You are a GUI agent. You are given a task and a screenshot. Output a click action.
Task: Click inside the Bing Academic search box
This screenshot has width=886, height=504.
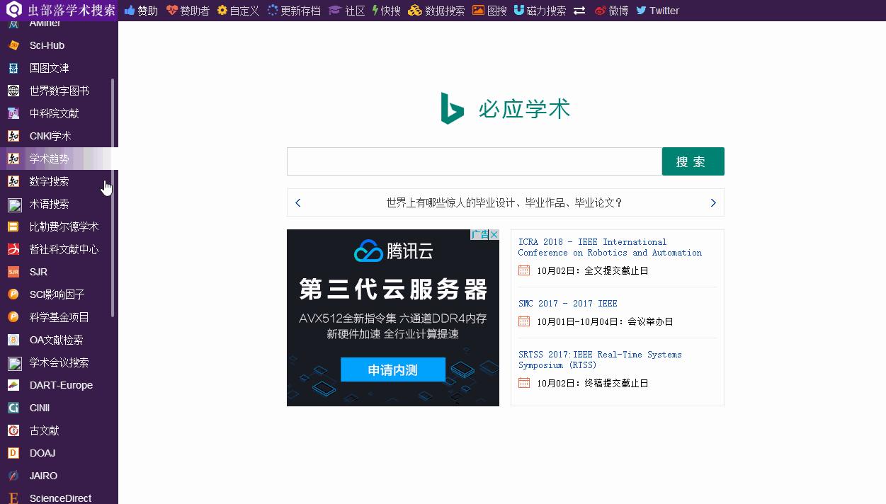coord(473,161)
